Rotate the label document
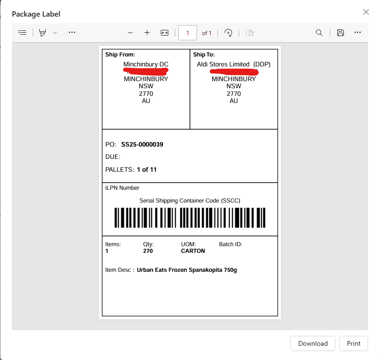378x360 pixels. 228,33
